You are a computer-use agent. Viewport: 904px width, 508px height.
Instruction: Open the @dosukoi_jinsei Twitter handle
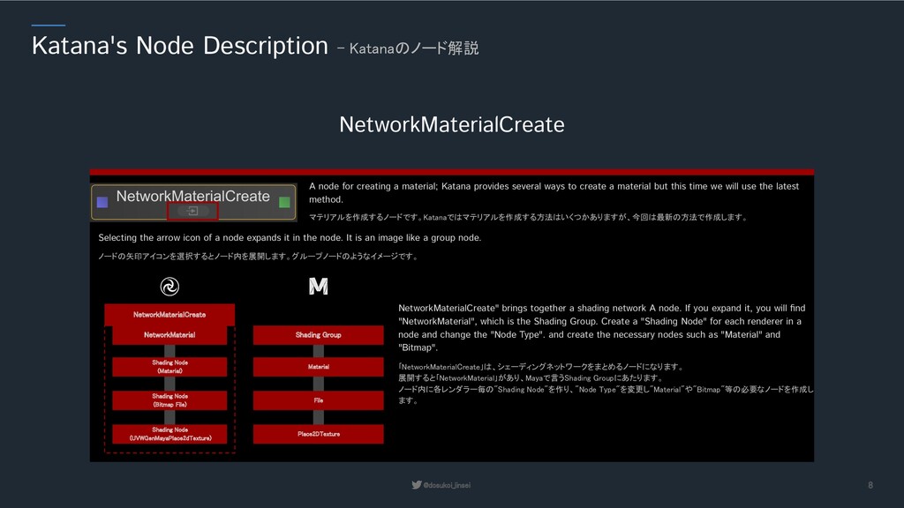click(x=447, y=485)
